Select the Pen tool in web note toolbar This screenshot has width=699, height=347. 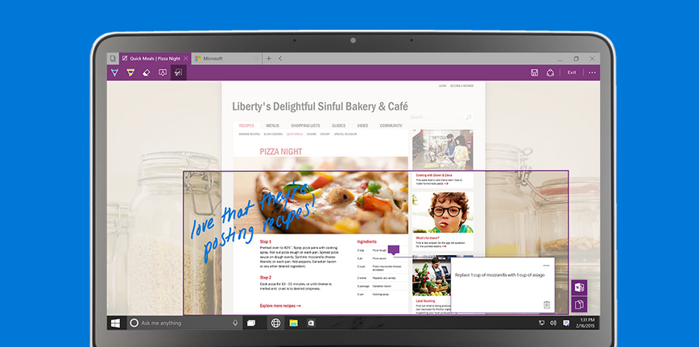[115, 72]
